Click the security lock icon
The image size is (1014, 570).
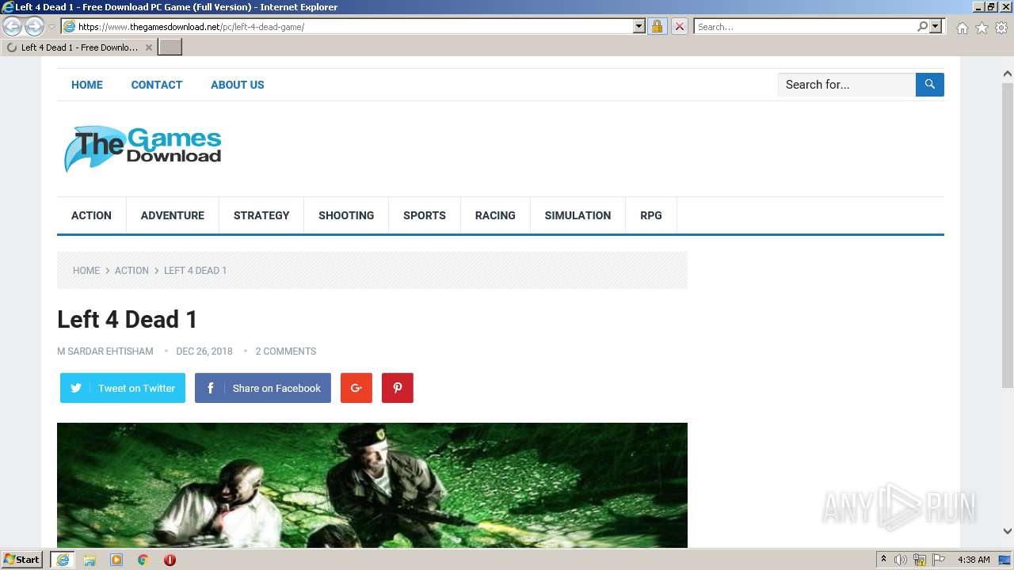point(657,27)
